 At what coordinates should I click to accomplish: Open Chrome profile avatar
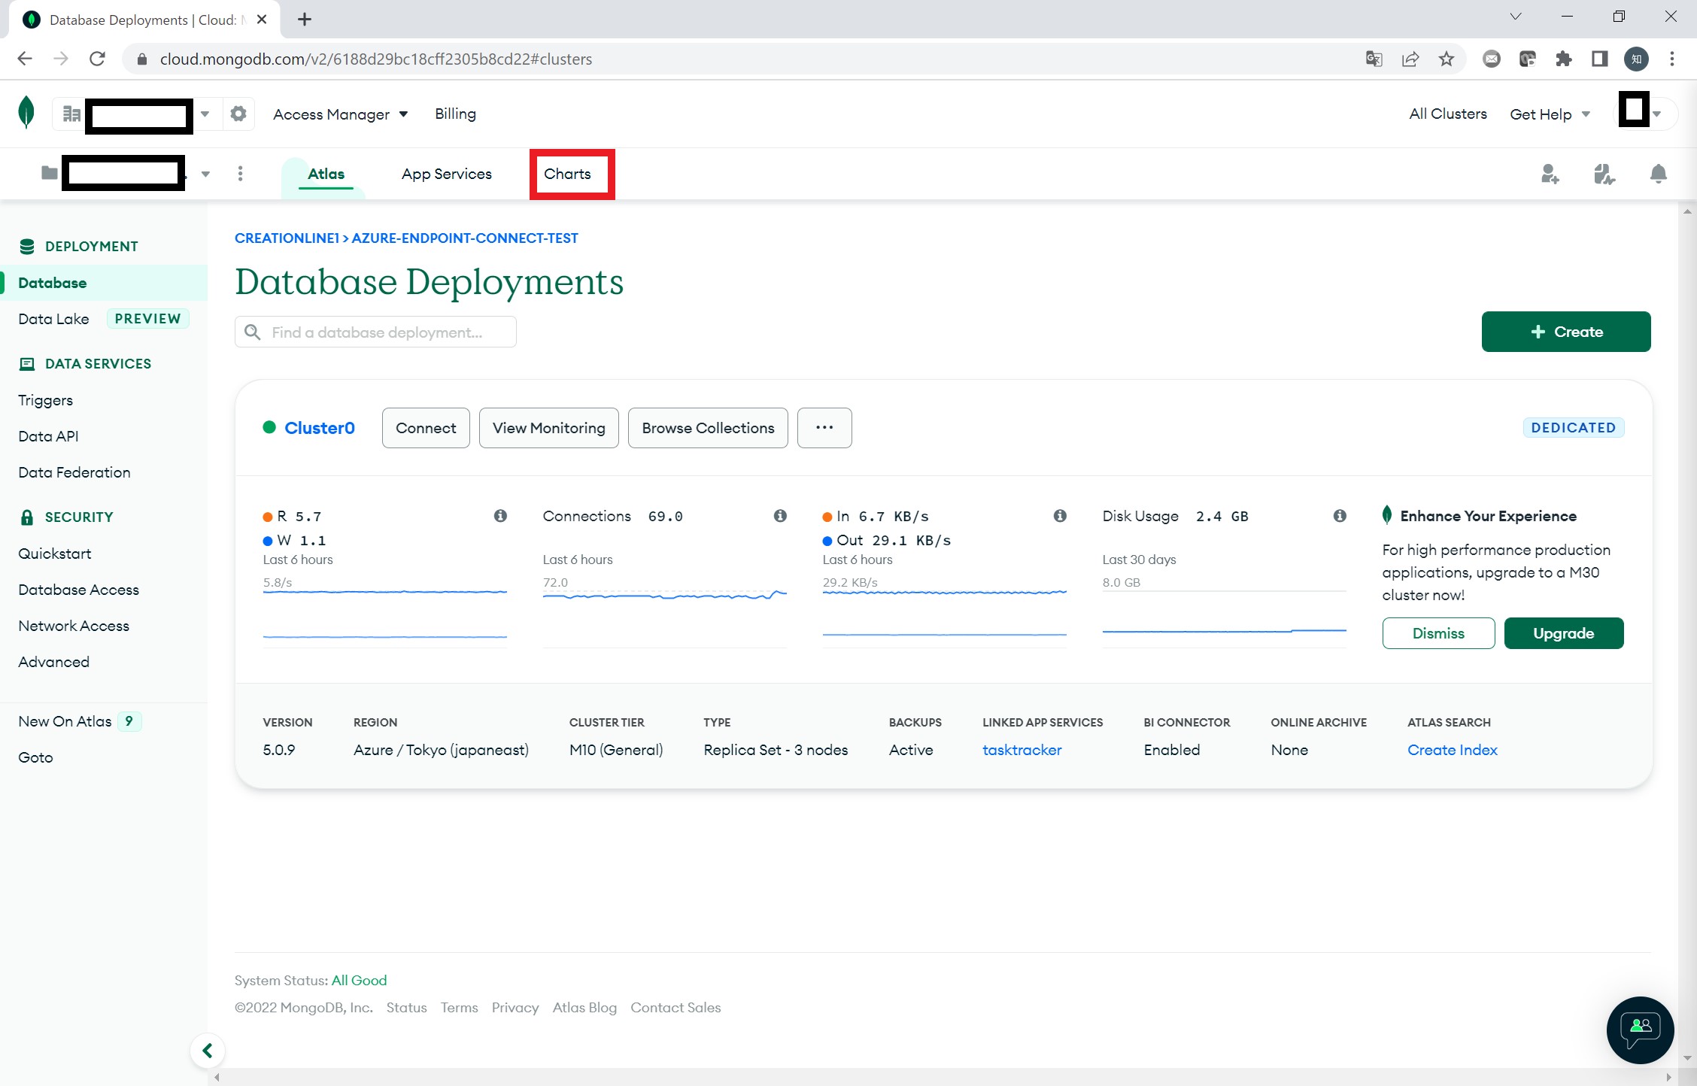click(1636, 59)
